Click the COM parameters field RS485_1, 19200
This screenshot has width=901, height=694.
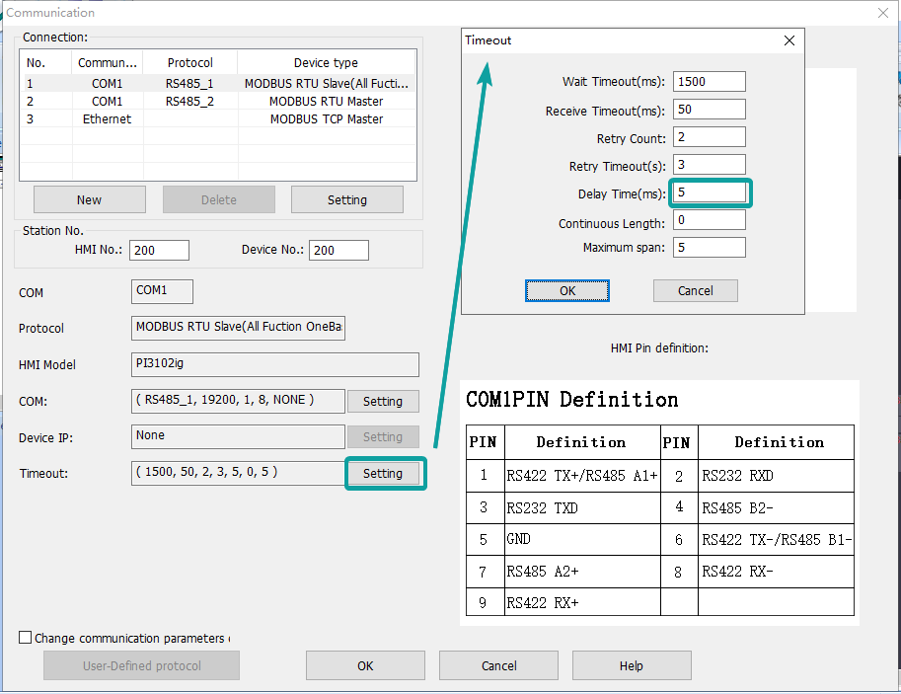tap(238, 401)
